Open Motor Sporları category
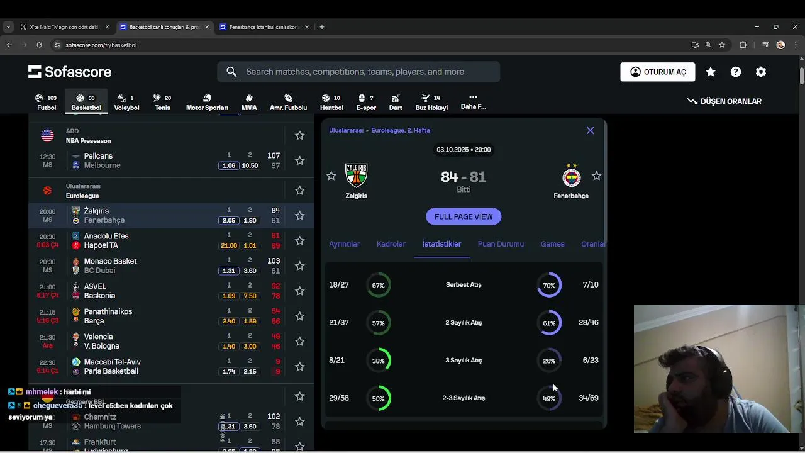 click(x=207, y=103)
